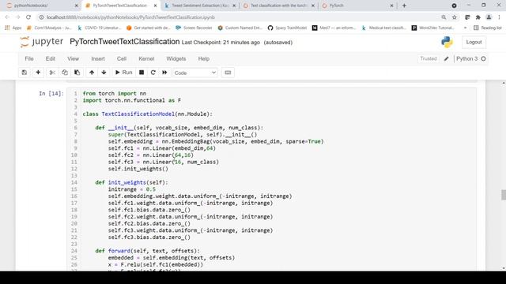Viewport: 506px width, 284px height.
Task: Open COVID-19 Literature bookmark
Action: tap(100, 28)
